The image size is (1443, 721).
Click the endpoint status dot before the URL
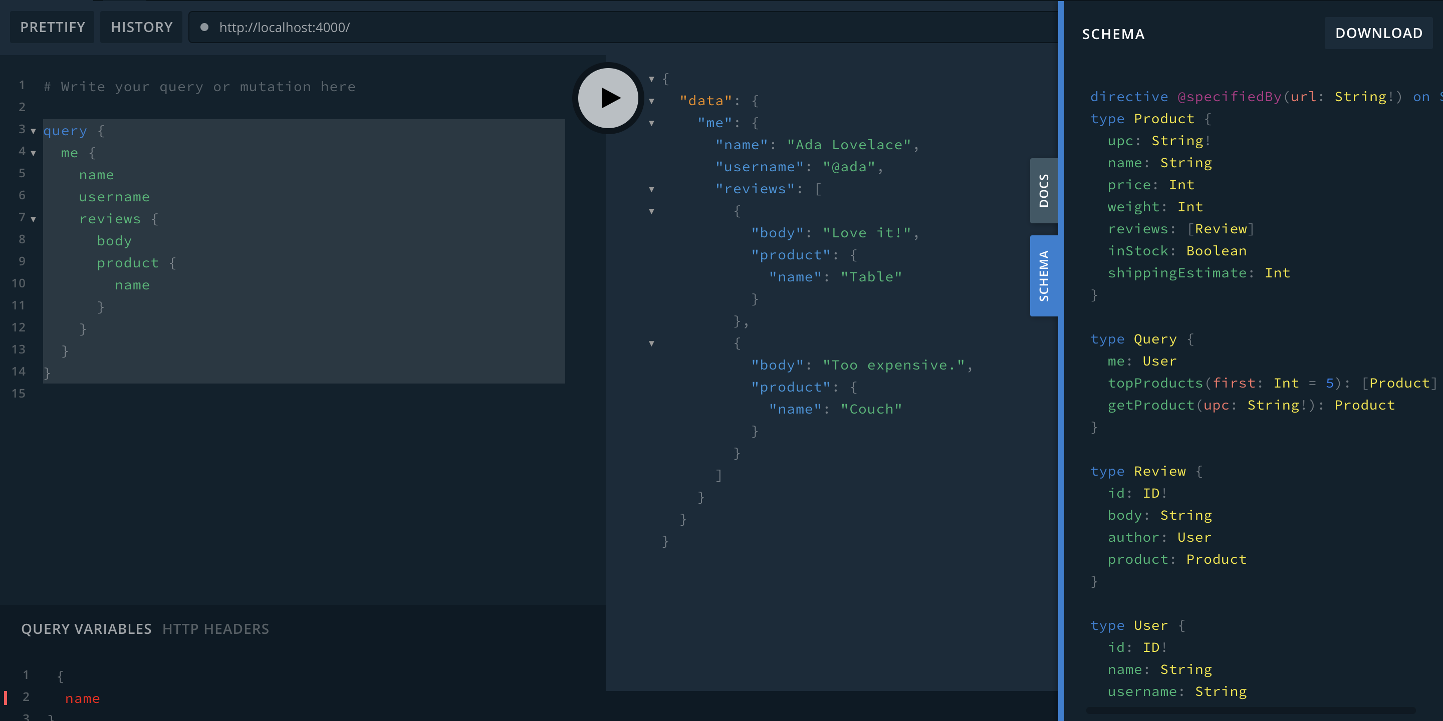point(204,27)
